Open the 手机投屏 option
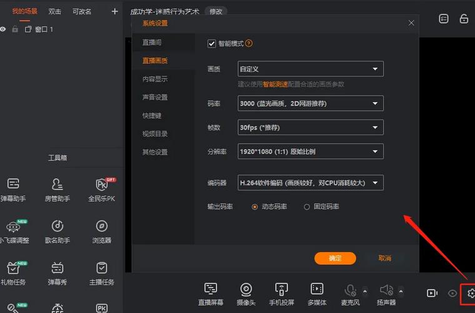This screenshot has width=475, height=313. point(282,289)
